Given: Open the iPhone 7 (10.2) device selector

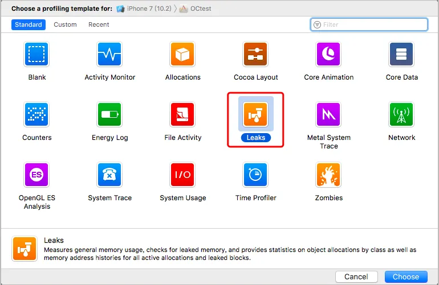Looking at the screenshot, I should (x=144, y=9).
